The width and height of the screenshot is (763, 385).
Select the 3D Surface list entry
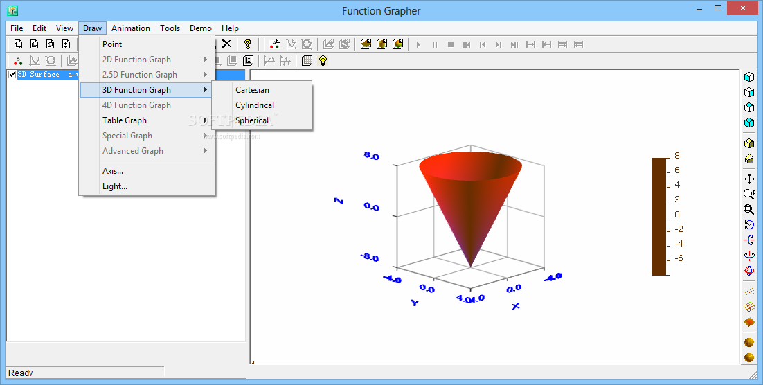pos(132,75)
